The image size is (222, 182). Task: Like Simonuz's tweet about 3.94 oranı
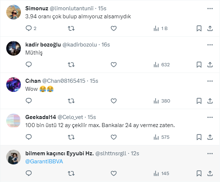[114, 28]
